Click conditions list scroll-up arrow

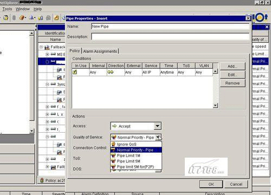click(215, 71)
